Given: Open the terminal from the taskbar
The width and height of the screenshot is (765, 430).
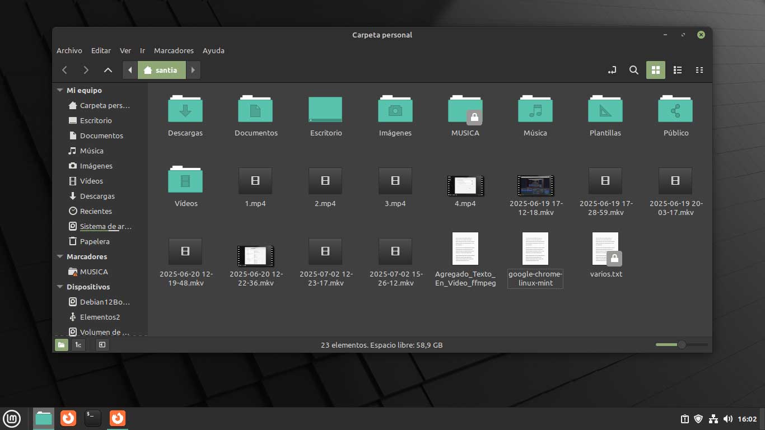Looking at the screenshot, I should coord(93,418).
